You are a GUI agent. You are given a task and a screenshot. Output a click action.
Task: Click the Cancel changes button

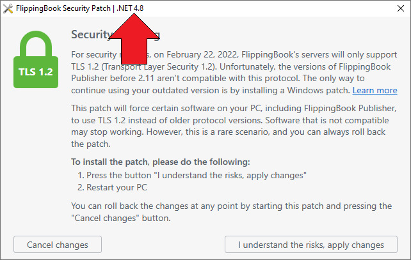pyautogui.click(x=58, y=245)
